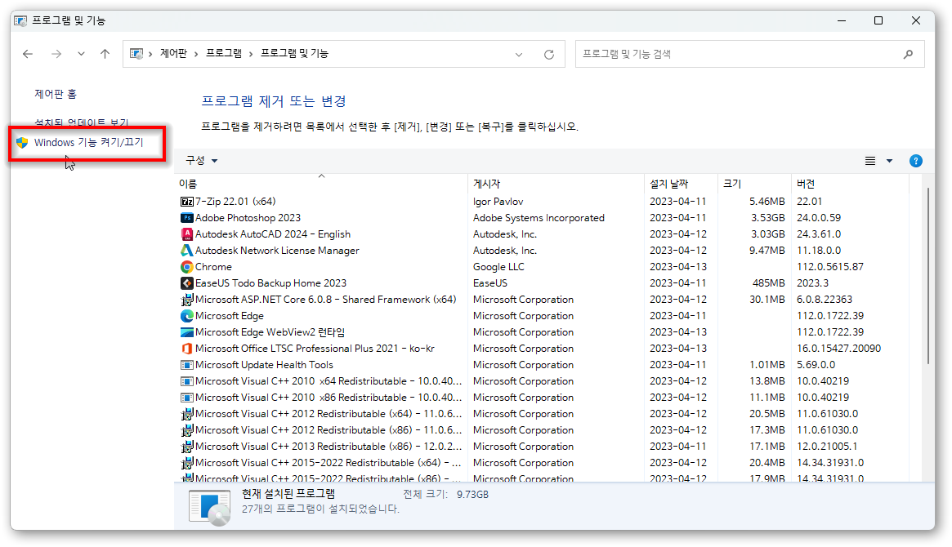
Task: Click Adobe Systems Incorporated publisher cell
Action: click(x=539, y=218)
